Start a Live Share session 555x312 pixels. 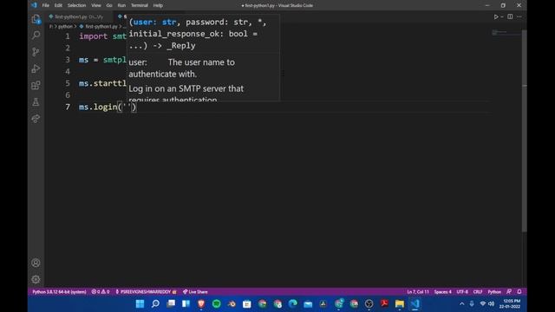[195, 292]
